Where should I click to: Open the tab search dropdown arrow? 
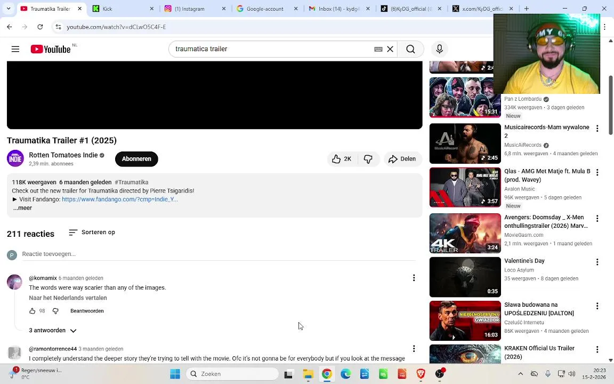point(8,9)
